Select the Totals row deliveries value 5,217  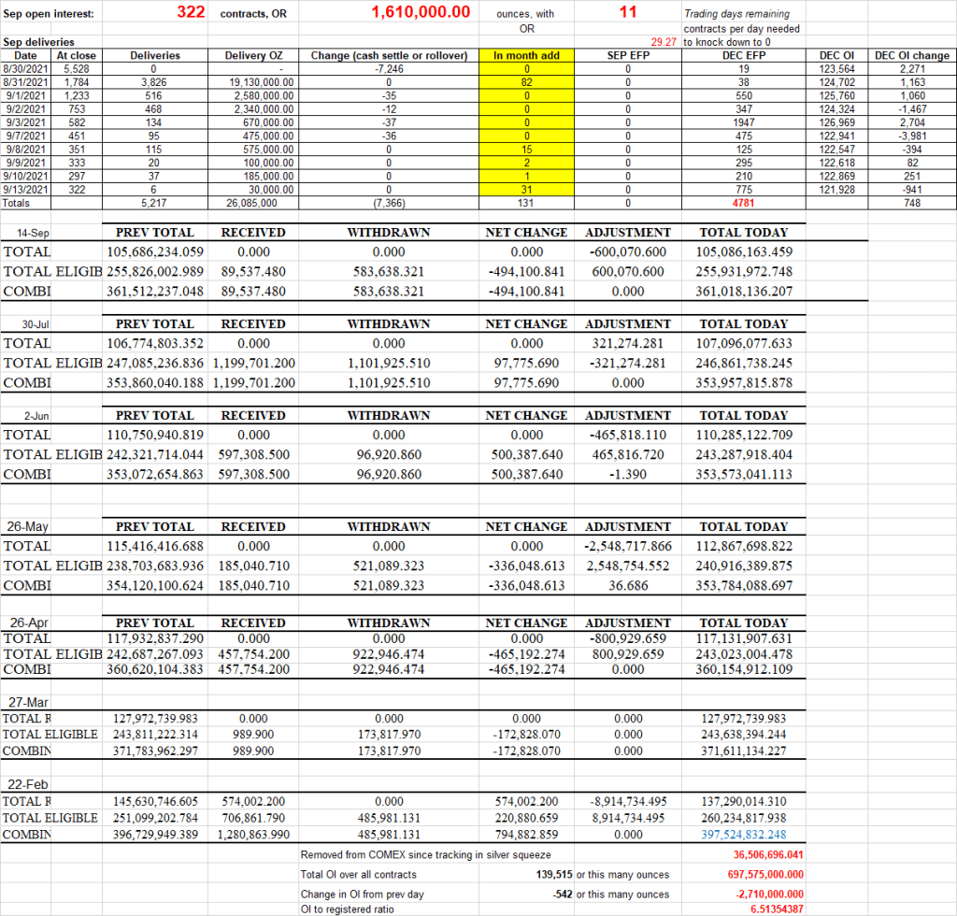coord(154,202)
